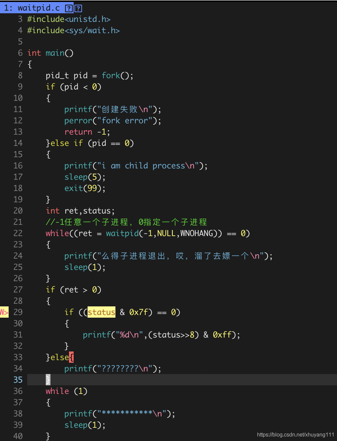Click the else if (pid == 0) line
The width and height of the screenshot is (337, 441).
90,143
